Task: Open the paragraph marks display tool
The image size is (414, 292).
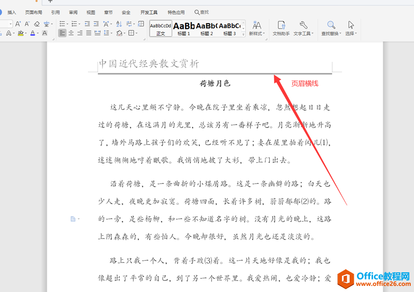Action: (x=129, y=24)
